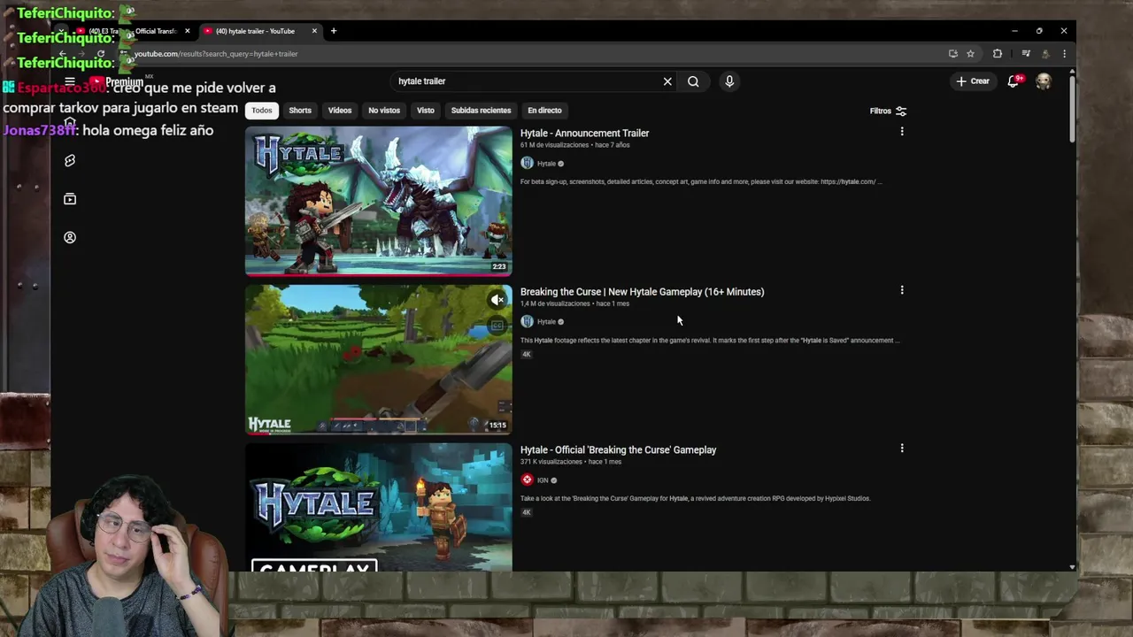The width and height of the screenshot is (1133, 637).
Task: Visit Hytale channel under Announcement Trailer
Action: tap(546, 164)
